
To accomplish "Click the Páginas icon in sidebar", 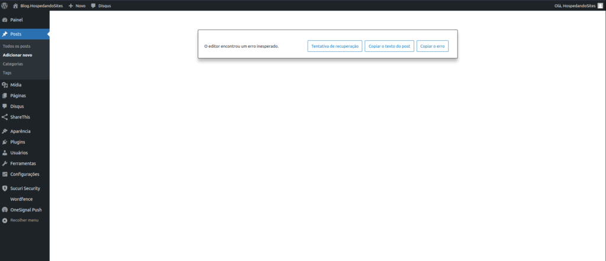I will pyautogui.click(x=5, y=96).
